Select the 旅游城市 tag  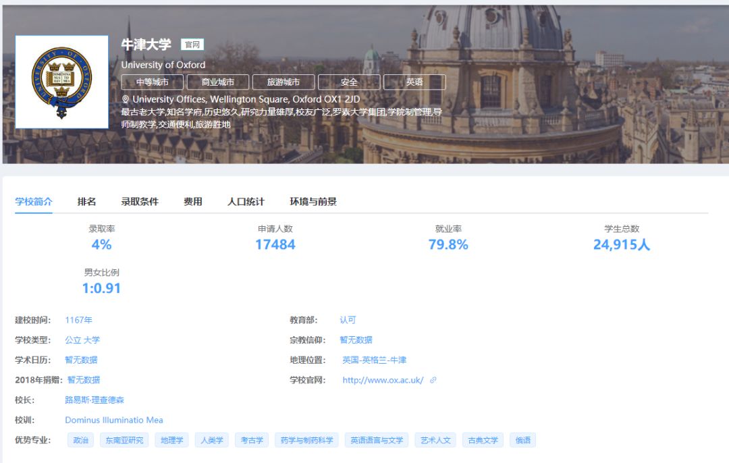click(283, 82)
